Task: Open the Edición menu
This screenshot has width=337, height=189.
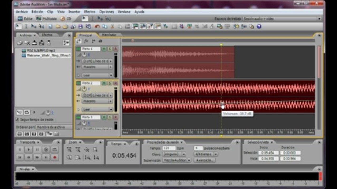Action: 37,12
